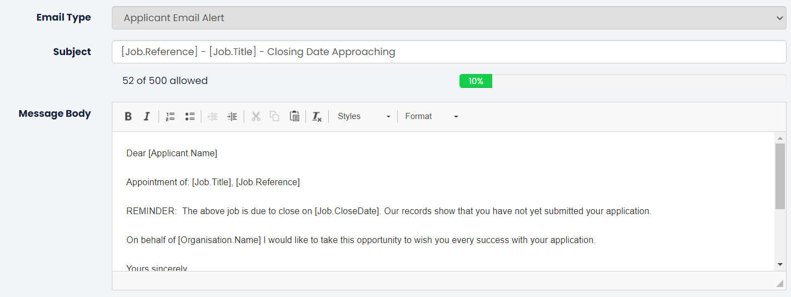Click the REMINDER paragraph in message body

coord(389,211)
